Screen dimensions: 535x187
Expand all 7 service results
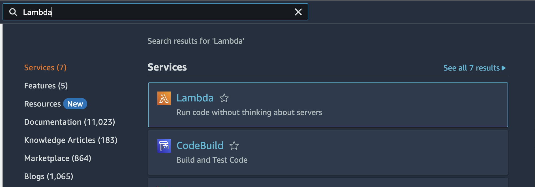click(x=474, y=68)
